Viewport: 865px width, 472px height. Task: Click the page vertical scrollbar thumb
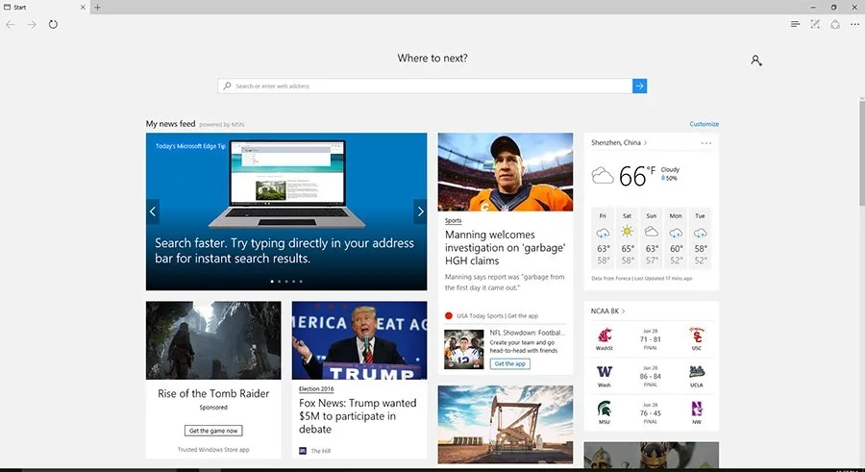click(x=862, y=153)
